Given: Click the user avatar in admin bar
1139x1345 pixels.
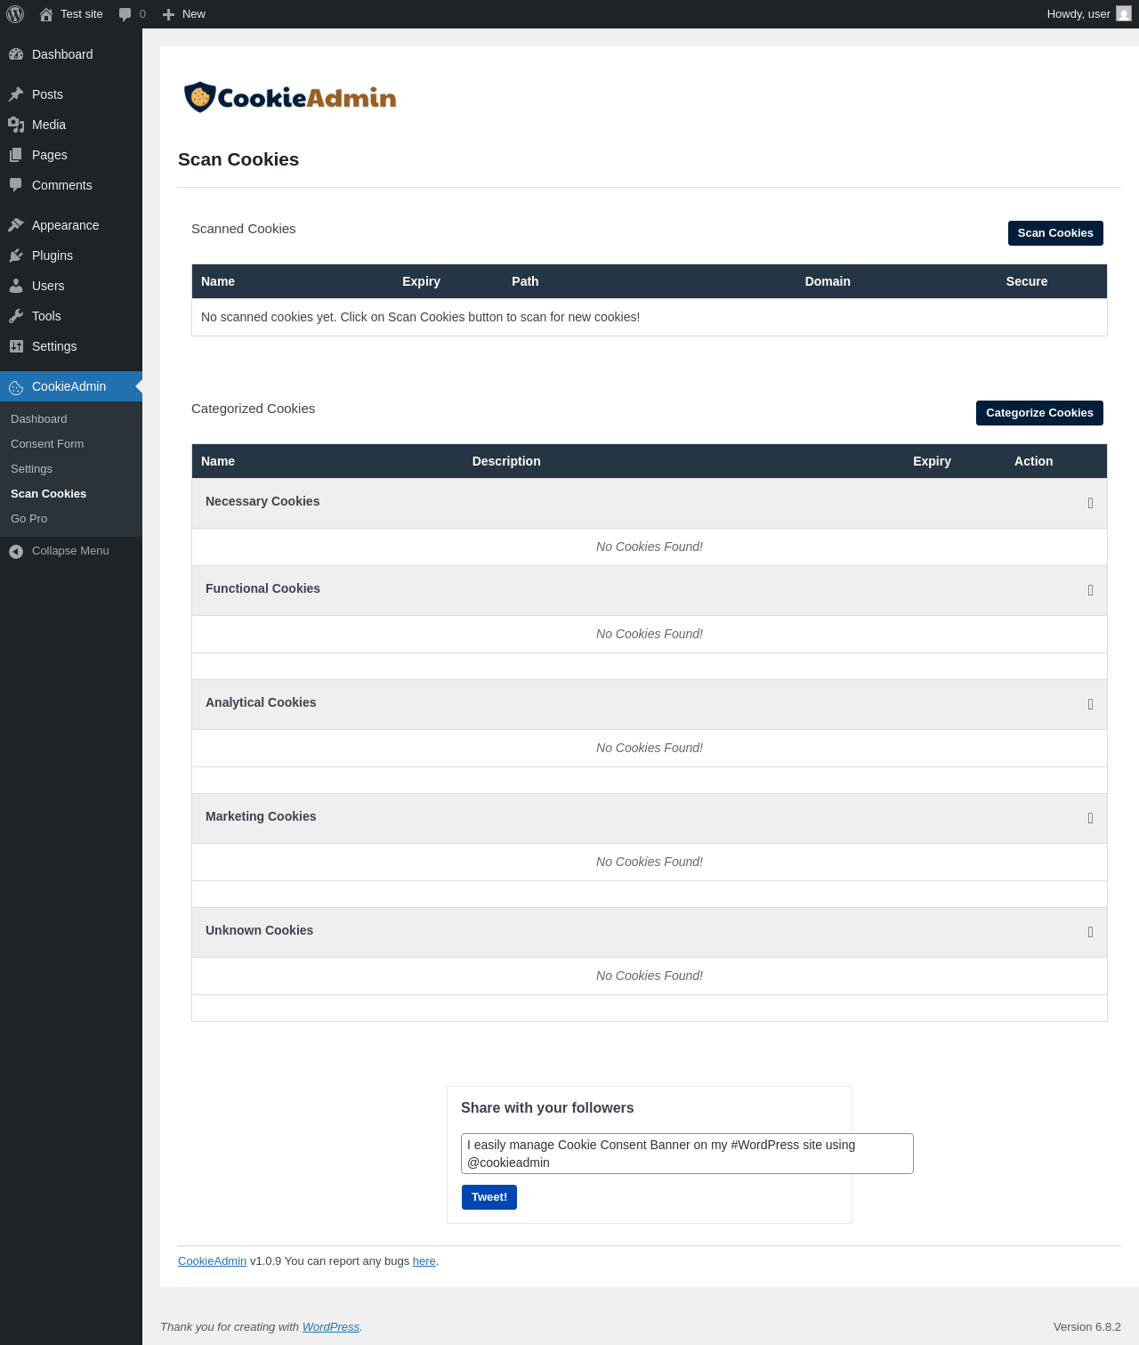Looking at the screenshot, I should (1124, 14).
